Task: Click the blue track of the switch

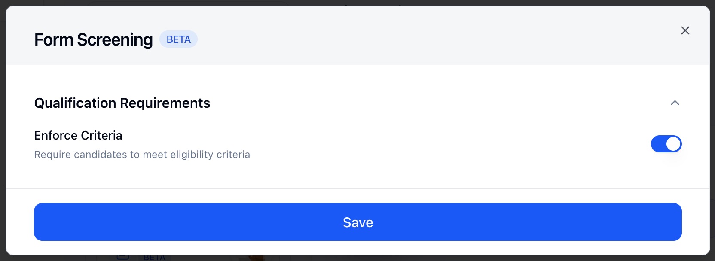Action: pyautogui.click(x=658, y=144)
